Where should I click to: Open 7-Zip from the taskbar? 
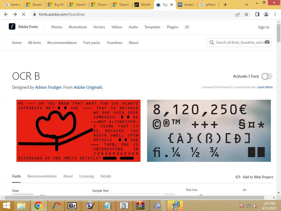point(72,206)
